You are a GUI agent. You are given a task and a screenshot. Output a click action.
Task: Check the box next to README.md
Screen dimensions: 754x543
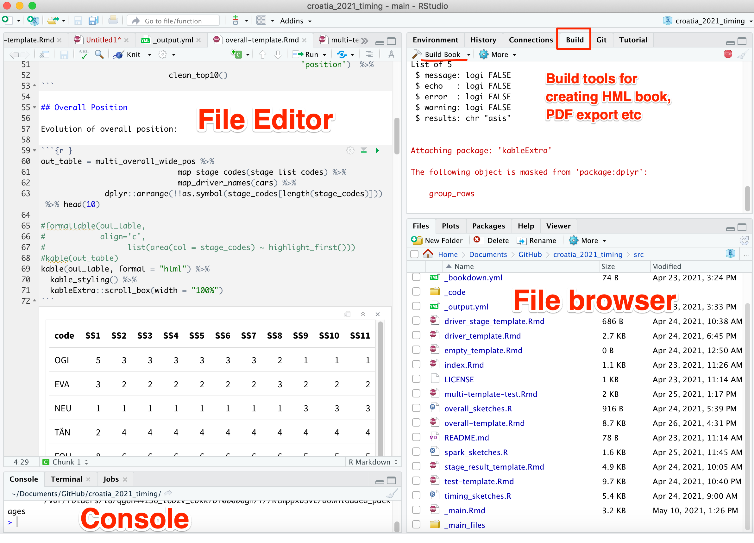(416, 437)
